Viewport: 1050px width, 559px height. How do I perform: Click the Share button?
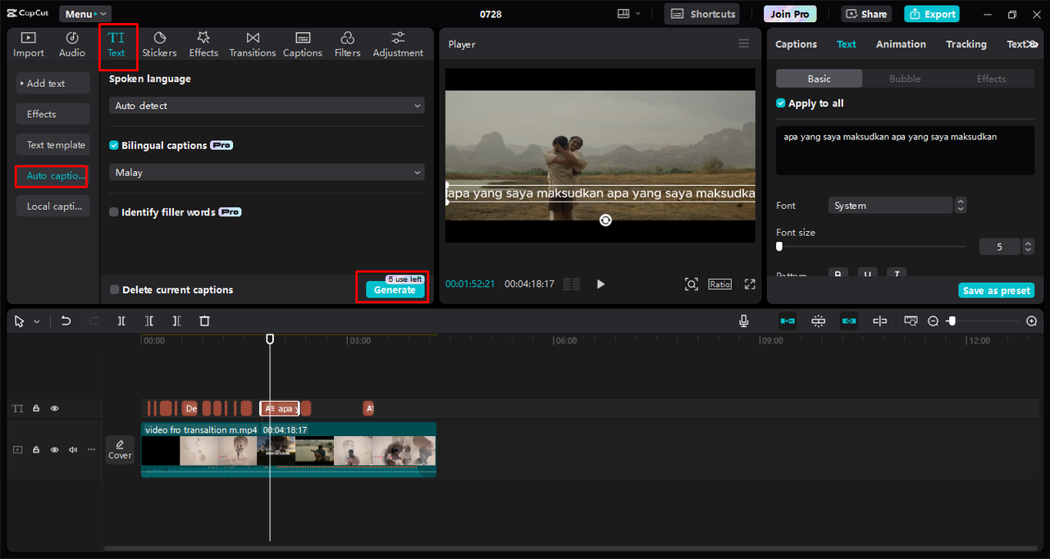866,14
